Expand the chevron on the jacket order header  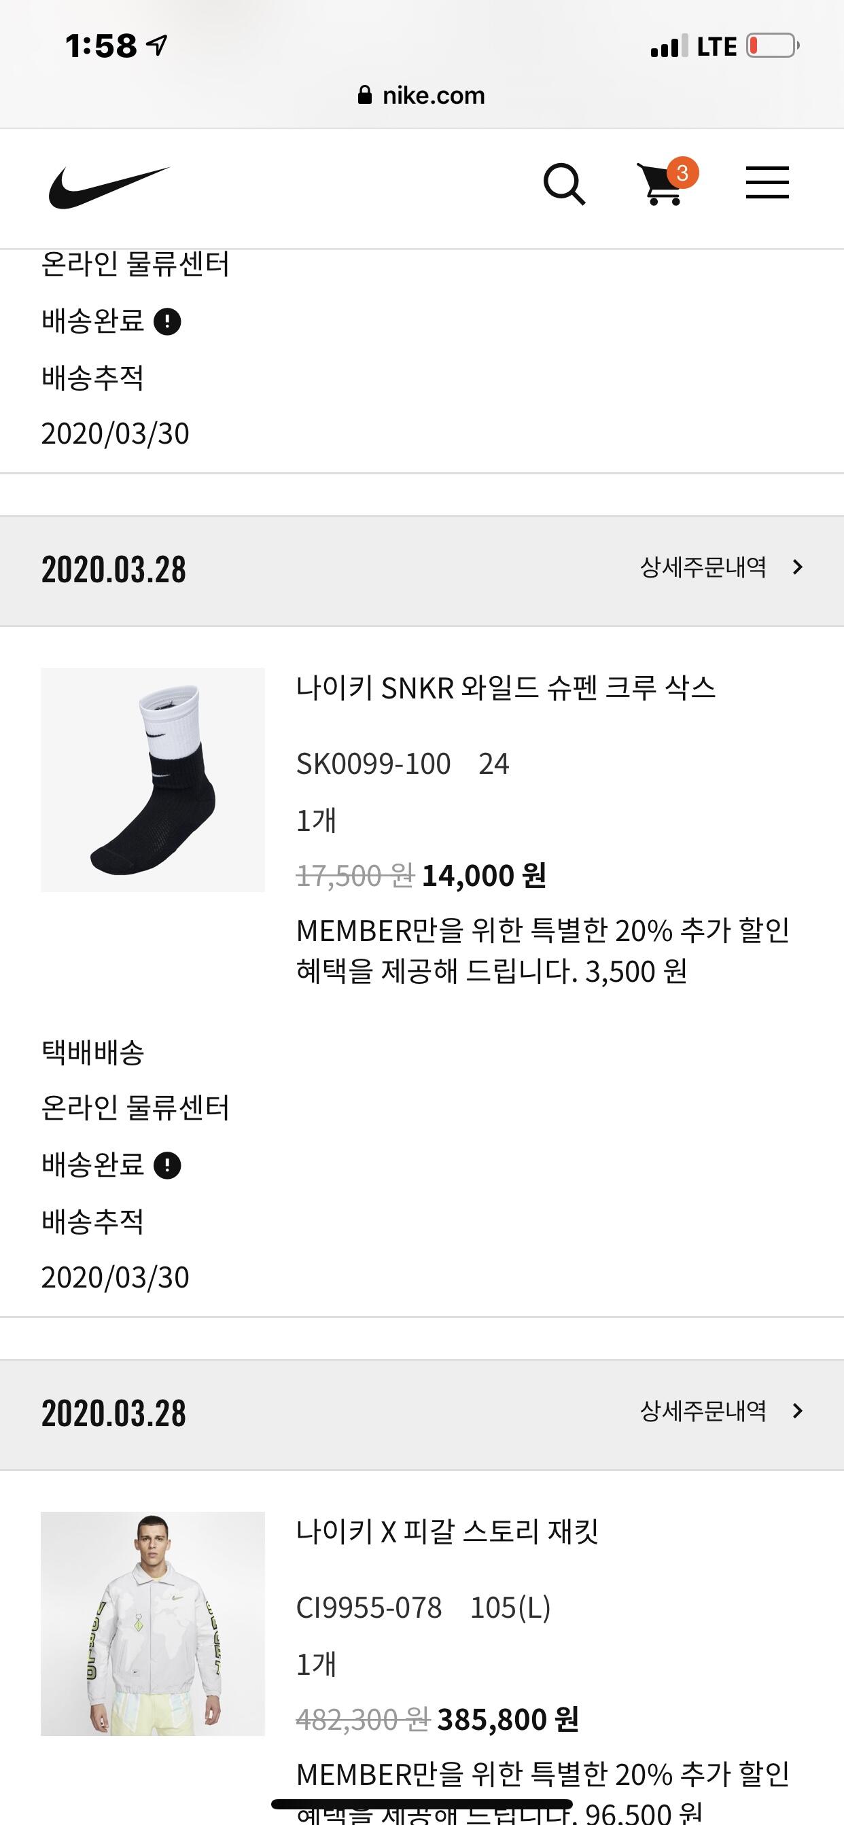[x=798, y=1411]
